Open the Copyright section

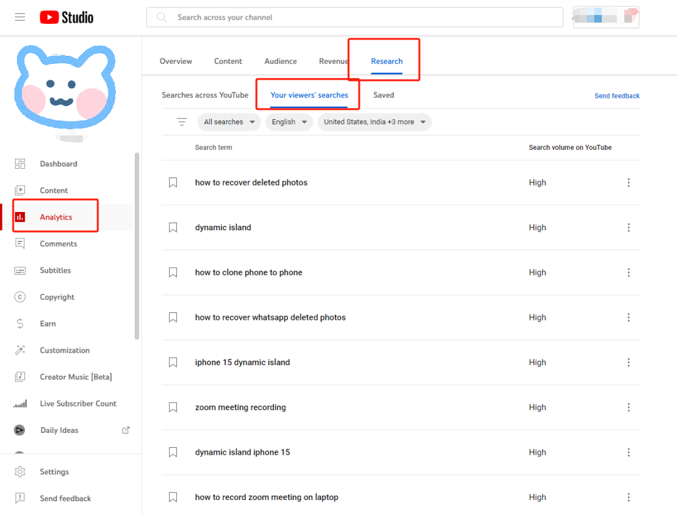pos(57,297)
